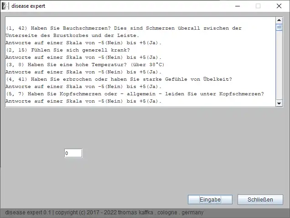Click the line 'Fühlen Sie sich generell krank?'
The width and height of the screenshot is (290, 218).
[x=67, y=50]
